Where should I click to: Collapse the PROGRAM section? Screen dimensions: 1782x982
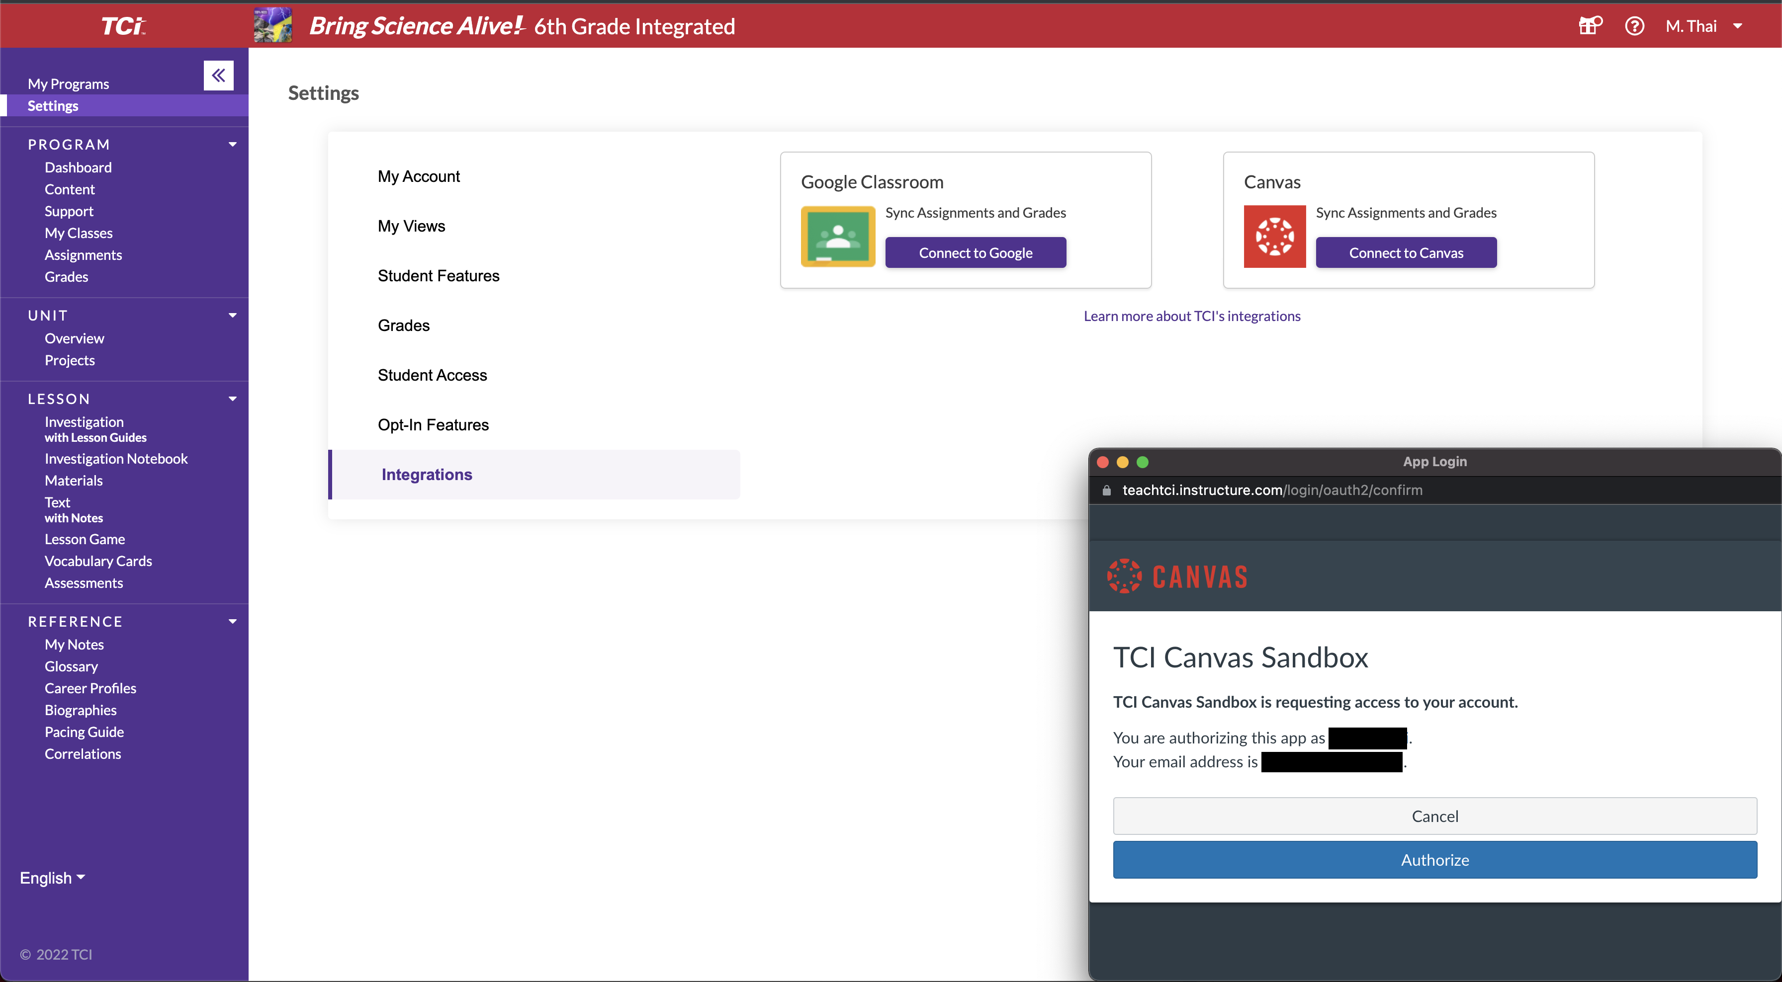[232, 144]
